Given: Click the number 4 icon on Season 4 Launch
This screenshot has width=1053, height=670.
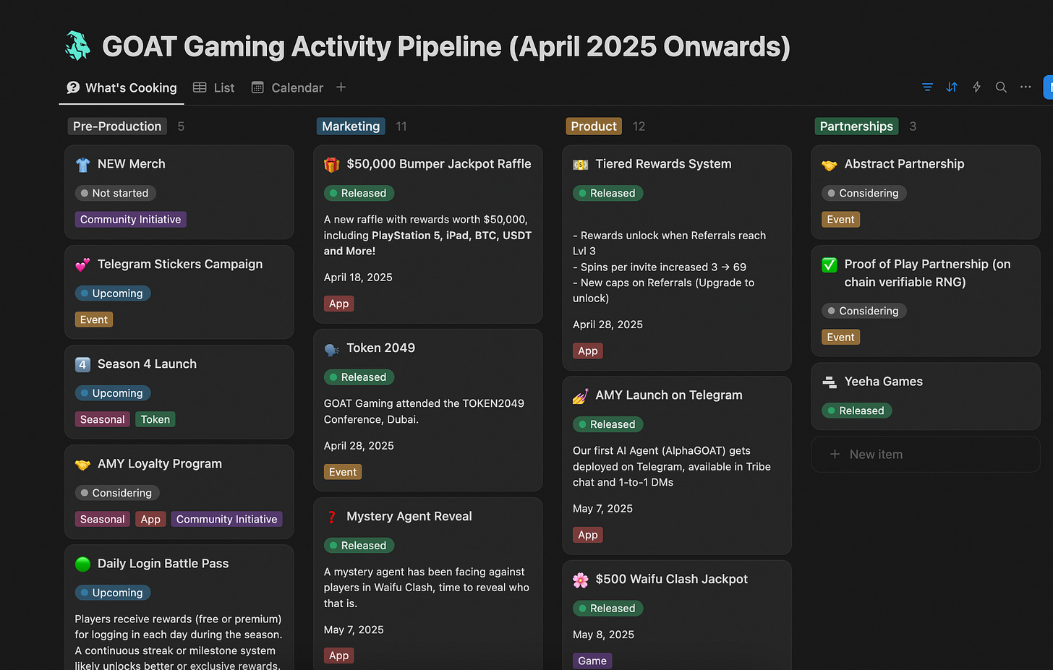Looking at the screenshot, I should pos(82,365).
